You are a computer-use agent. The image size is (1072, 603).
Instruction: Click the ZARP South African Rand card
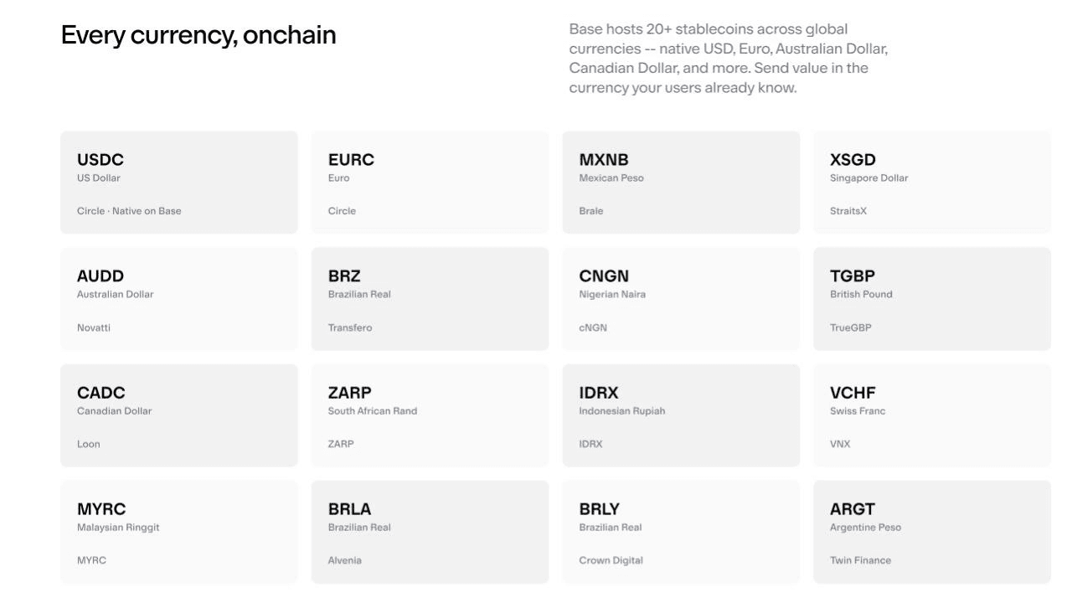click(x=430, y=415)
